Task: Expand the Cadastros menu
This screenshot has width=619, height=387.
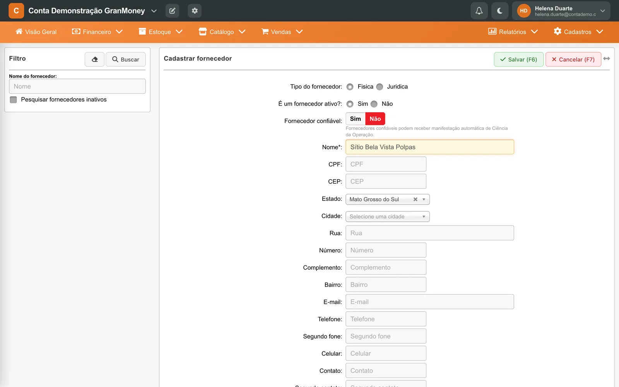Action: click(578, 32)
